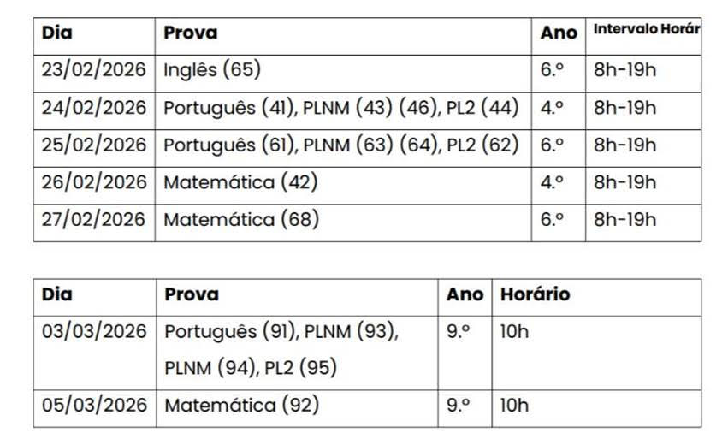This screenshot has width=728, height=439.
Task: Select the date 27/02/2026
Action: [x=94, y=220]
